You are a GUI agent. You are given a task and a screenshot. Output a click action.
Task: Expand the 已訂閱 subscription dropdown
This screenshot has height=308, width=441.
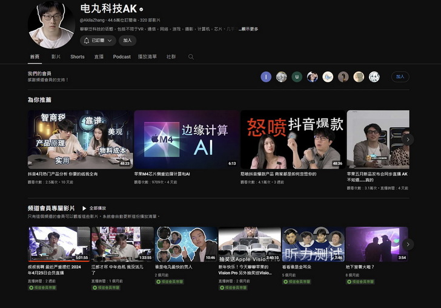[x=98, y=41]
